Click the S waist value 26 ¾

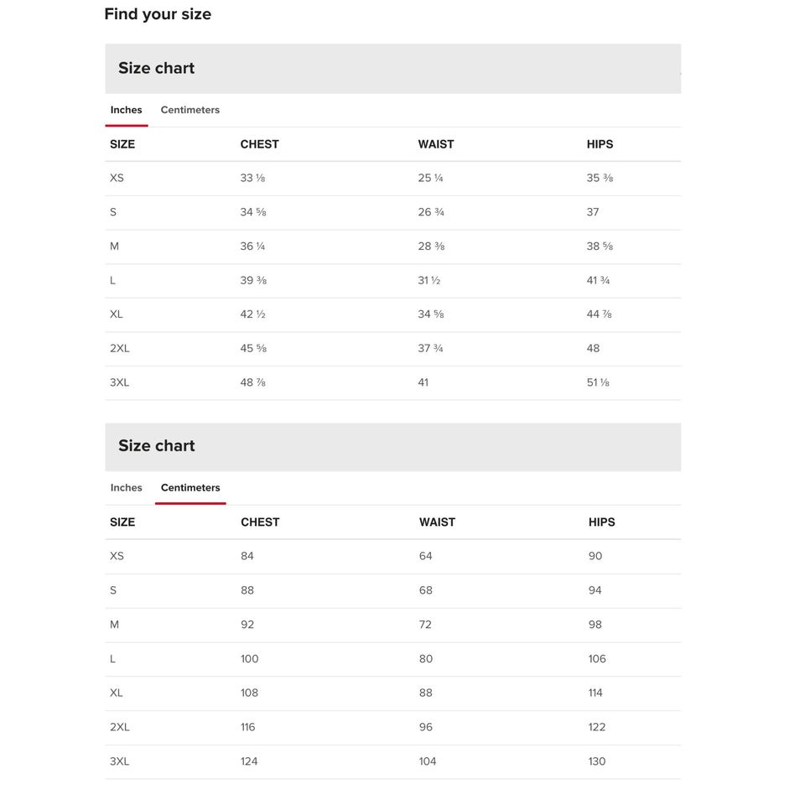coord(431,212)
